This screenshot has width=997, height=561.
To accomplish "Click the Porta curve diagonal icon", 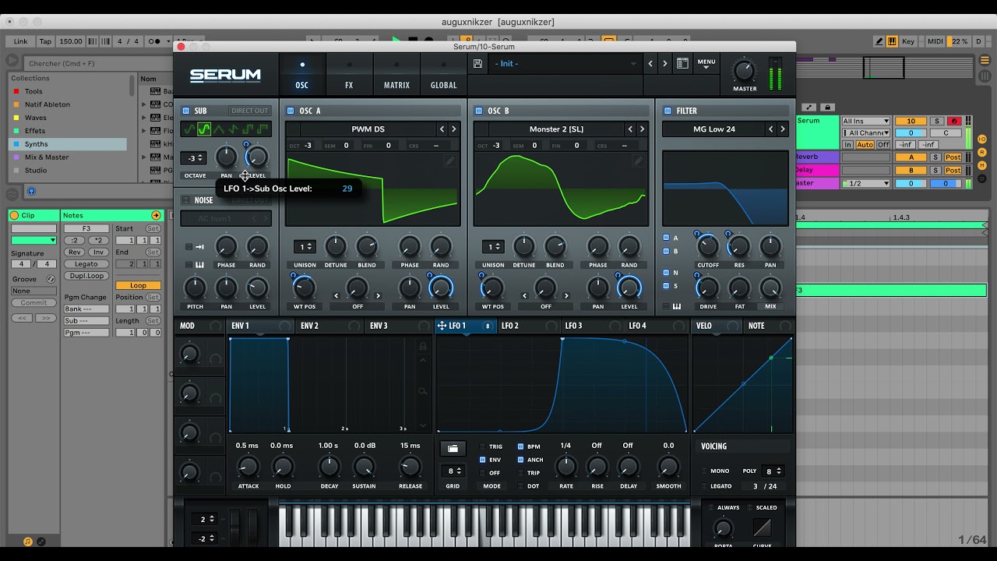I will [x=762, y=527].
